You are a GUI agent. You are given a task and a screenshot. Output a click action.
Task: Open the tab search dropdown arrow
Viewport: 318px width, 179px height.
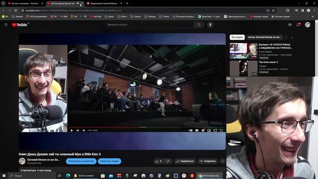[3, 3]
